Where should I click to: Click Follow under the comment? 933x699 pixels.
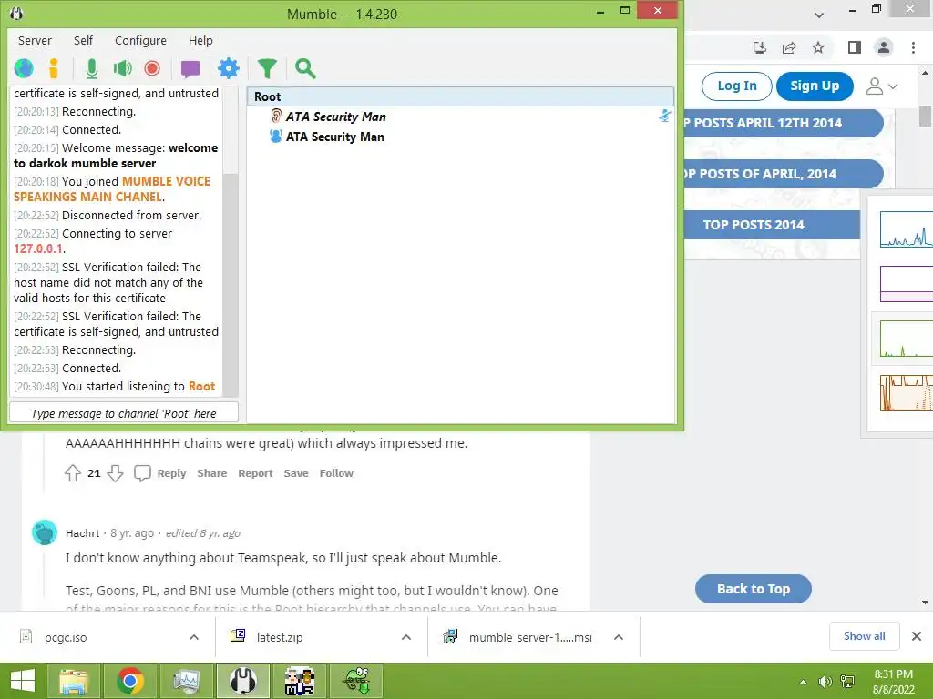[x=336, y=473]
